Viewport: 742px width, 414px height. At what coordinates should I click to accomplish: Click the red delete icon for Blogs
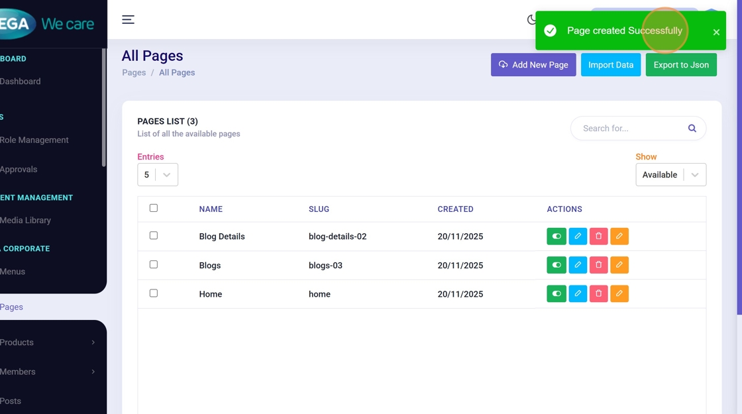coord(598,265)
